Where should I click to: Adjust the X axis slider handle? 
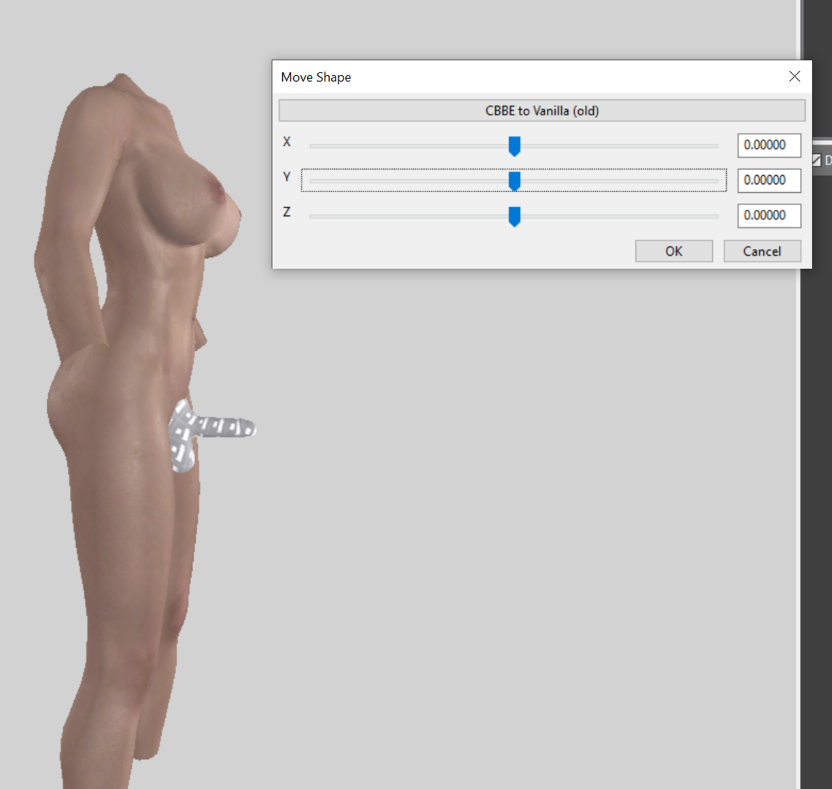pyautogui.click(x=514, y=146)
